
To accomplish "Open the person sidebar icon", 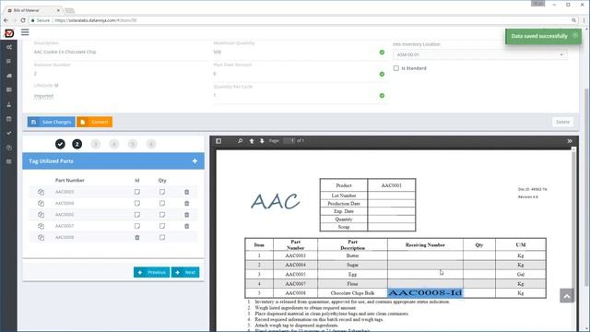I will (x=9, y=104).
